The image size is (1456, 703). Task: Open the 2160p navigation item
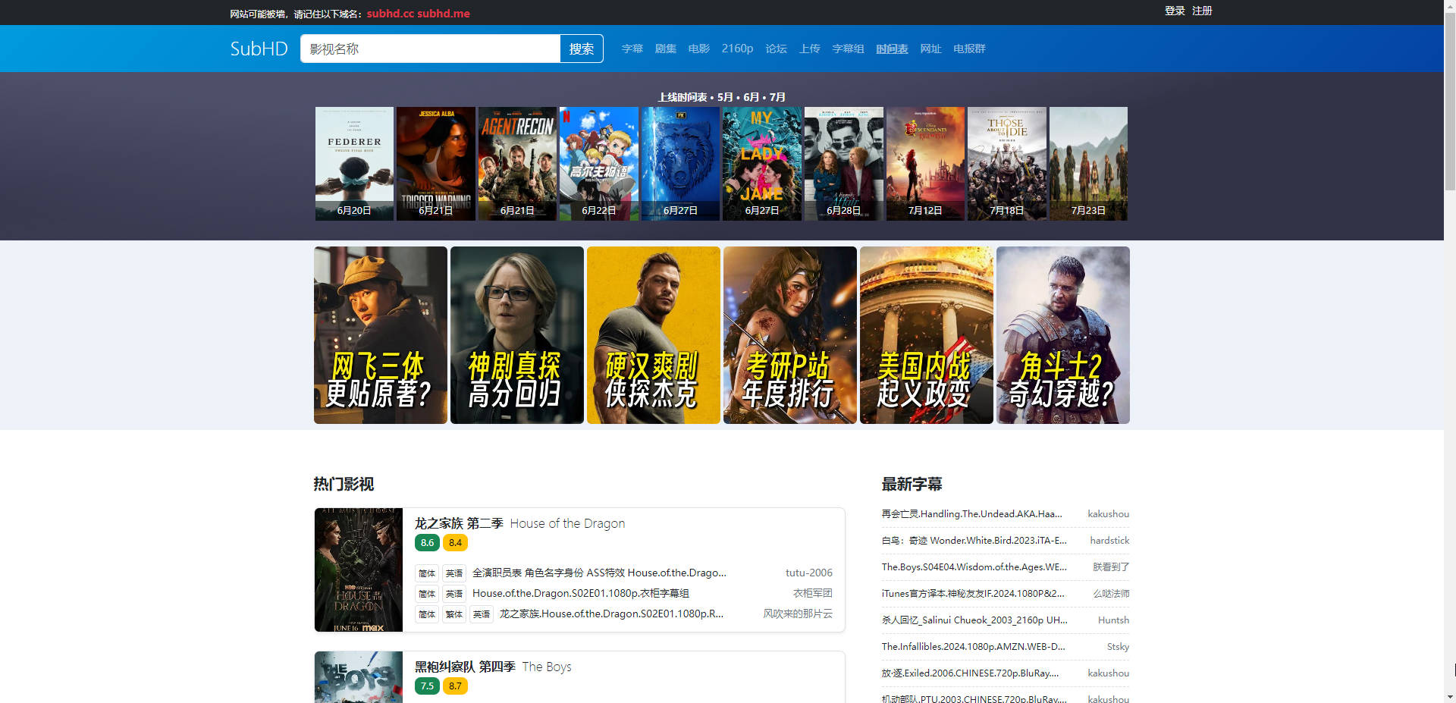(x=736, y=49)
